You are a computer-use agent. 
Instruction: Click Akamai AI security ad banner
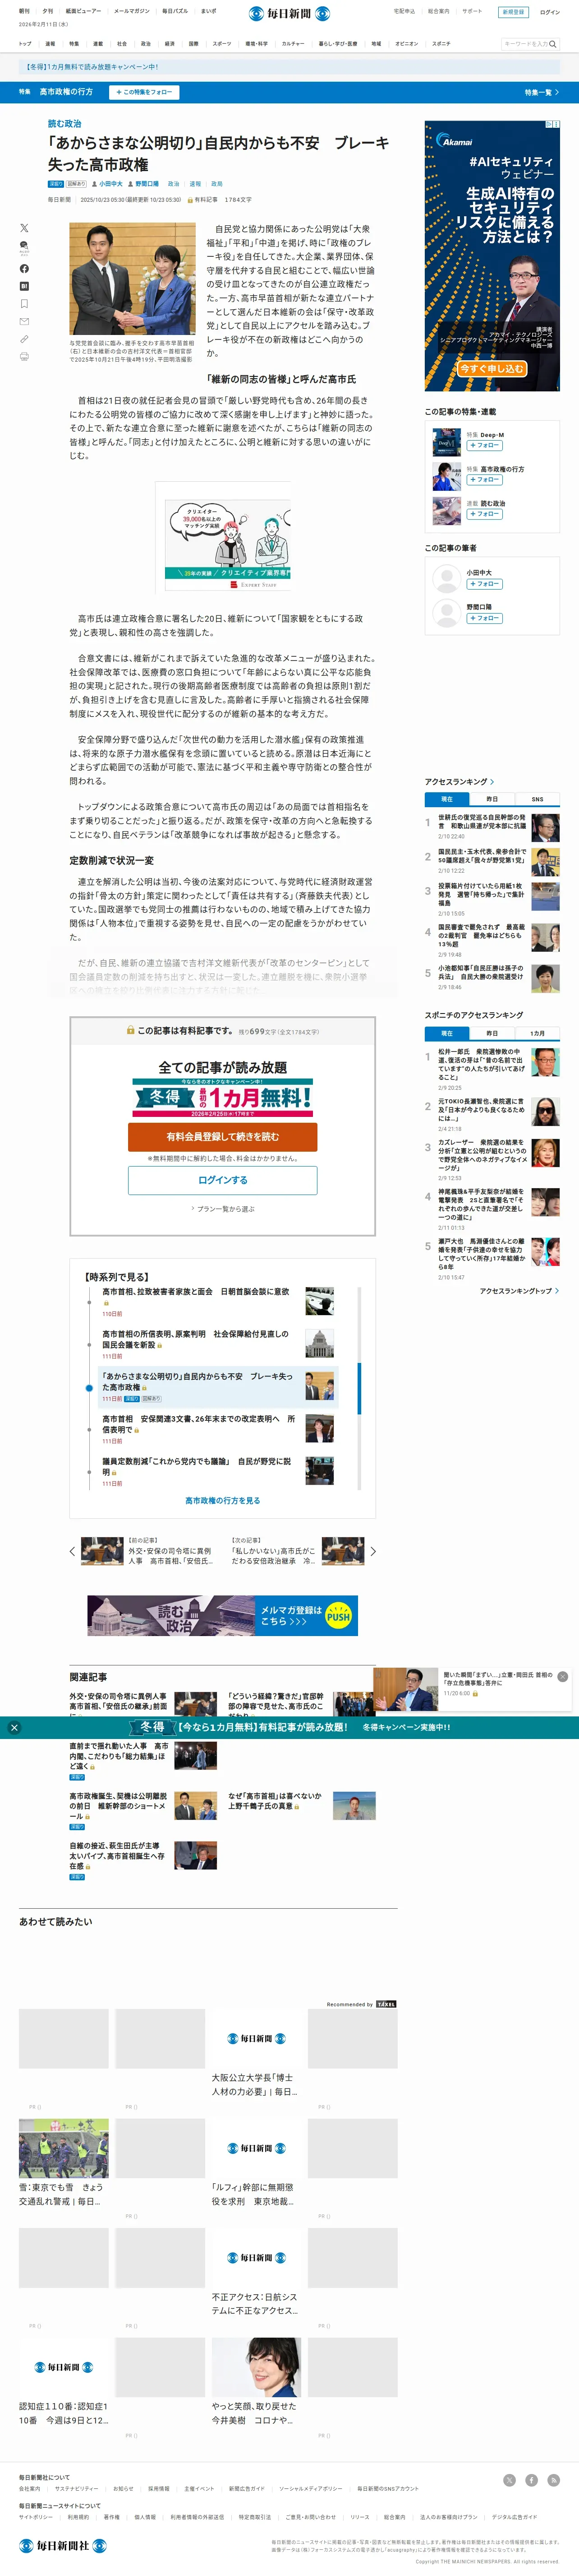(492, 255)
